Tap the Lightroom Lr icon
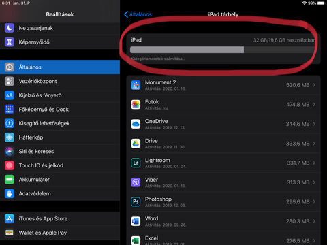Image resolution: width=327 pixels, height=245 pixels. pyautogui.click(x=136, y=163)
